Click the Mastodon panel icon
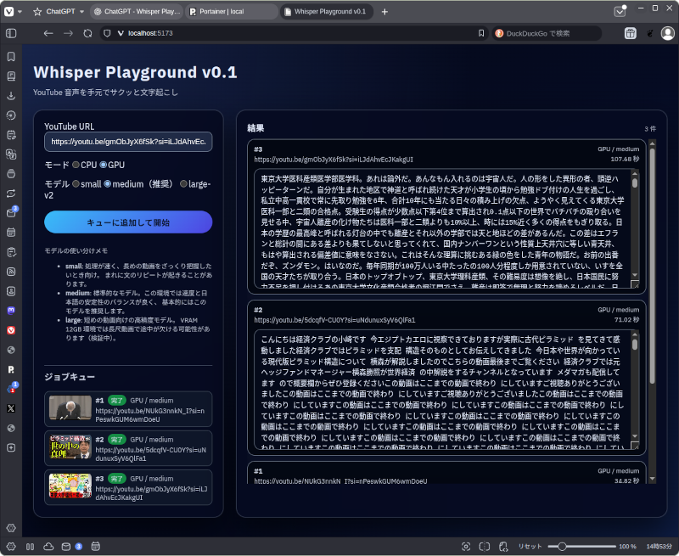 (11, 310)
